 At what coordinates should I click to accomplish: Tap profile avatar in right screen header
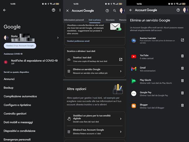(x=185, y=10)
